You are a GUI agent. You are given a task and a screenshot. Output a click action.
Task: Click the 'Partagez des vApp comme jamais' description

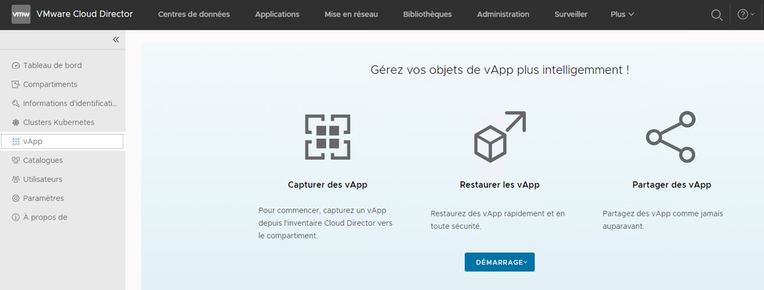point(663,219)
